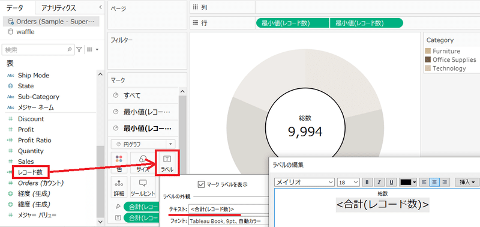Click scroll-up arrow of Marks card scrollbar
Screen dimensions: 480x227
(x=182, y=91)
